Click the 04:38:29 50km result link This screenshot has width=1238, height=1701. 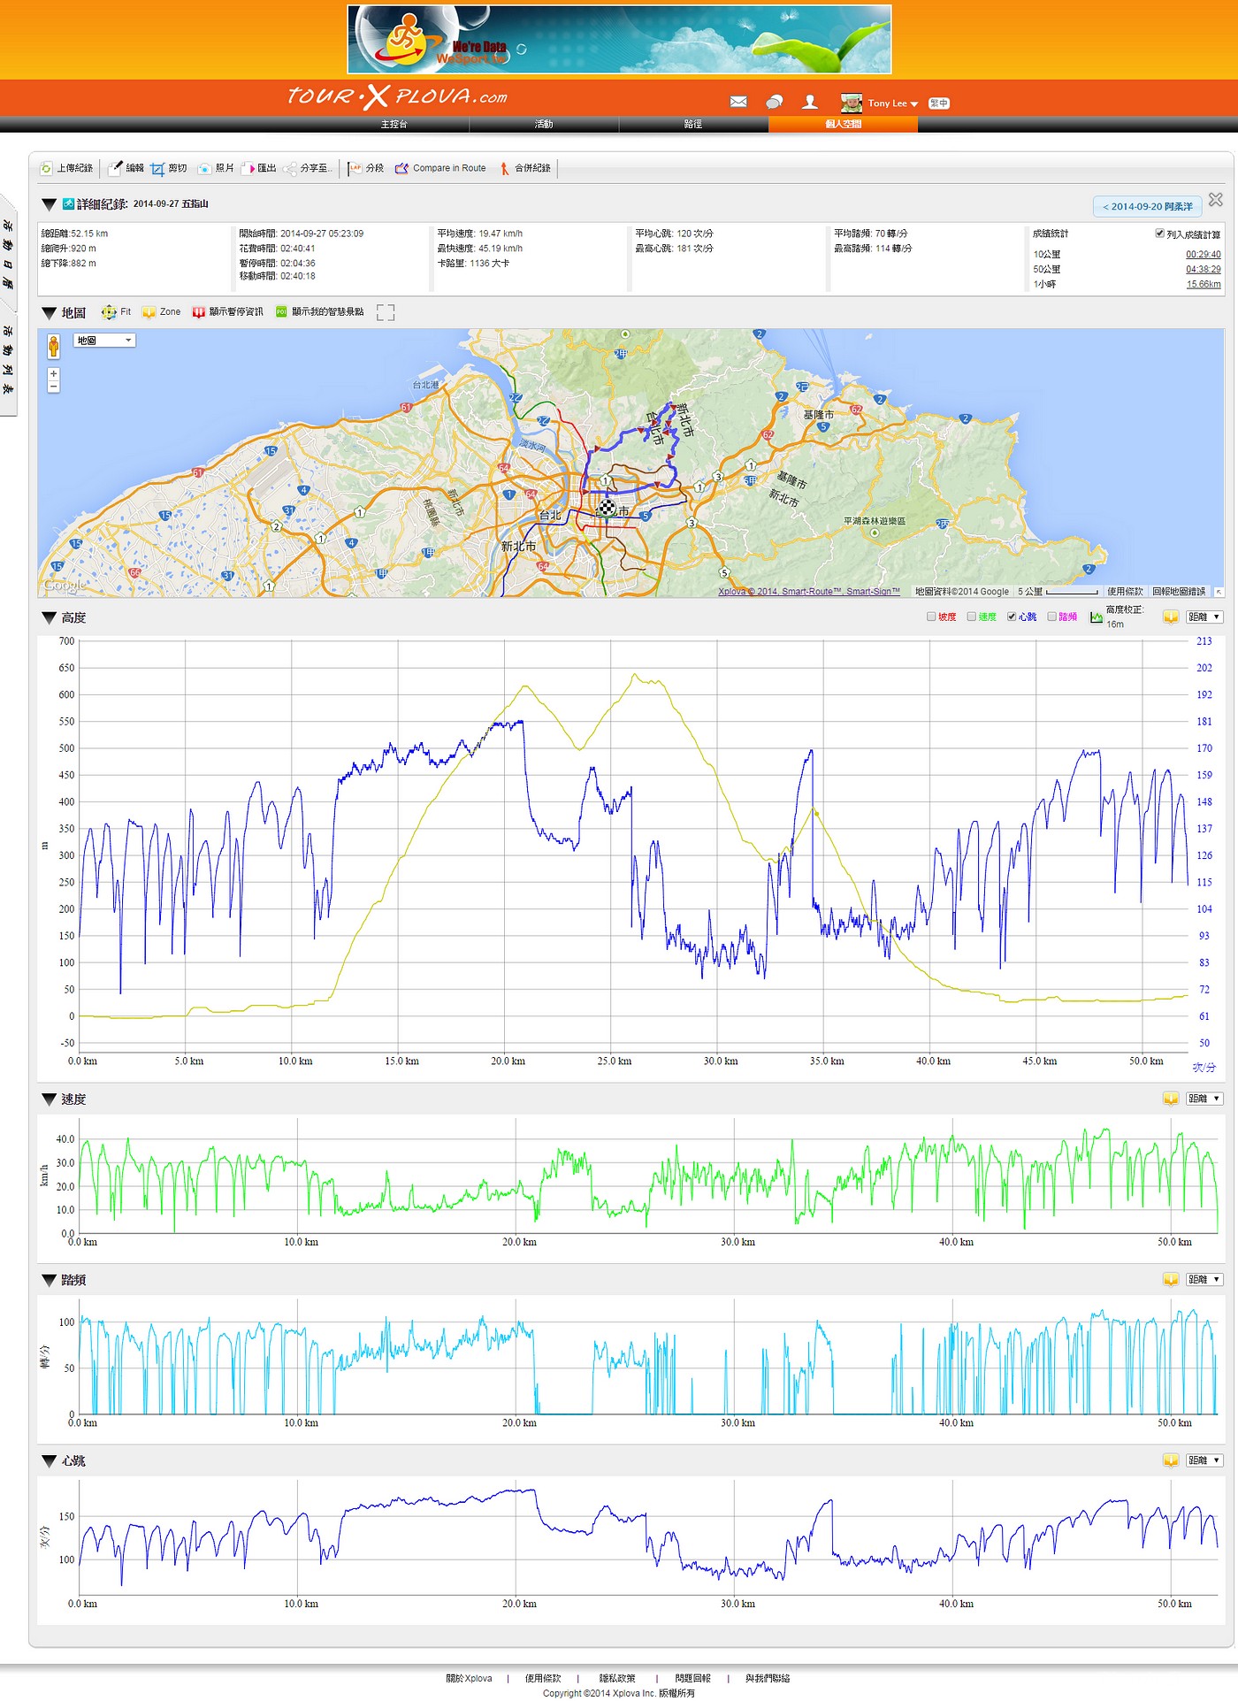1203,269
